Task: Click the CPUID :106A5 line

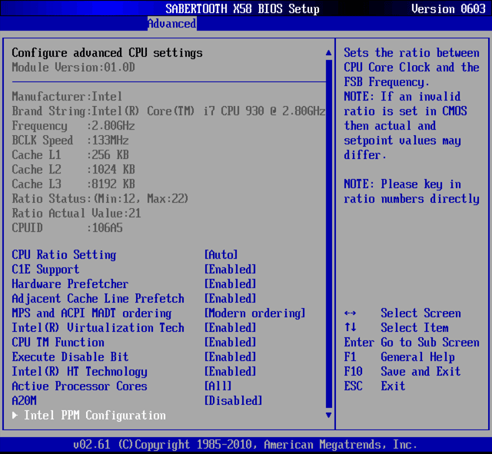Action: 67,228
